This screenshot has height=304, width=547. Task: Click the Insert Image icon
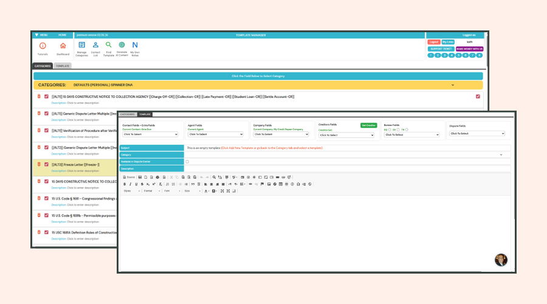click(269, 184)
